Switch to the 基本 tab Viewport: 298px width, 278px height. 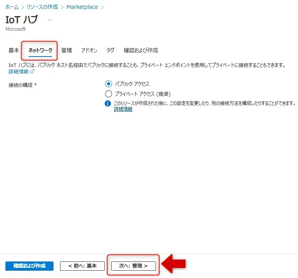pyautogui.click(x=14, y=50)
